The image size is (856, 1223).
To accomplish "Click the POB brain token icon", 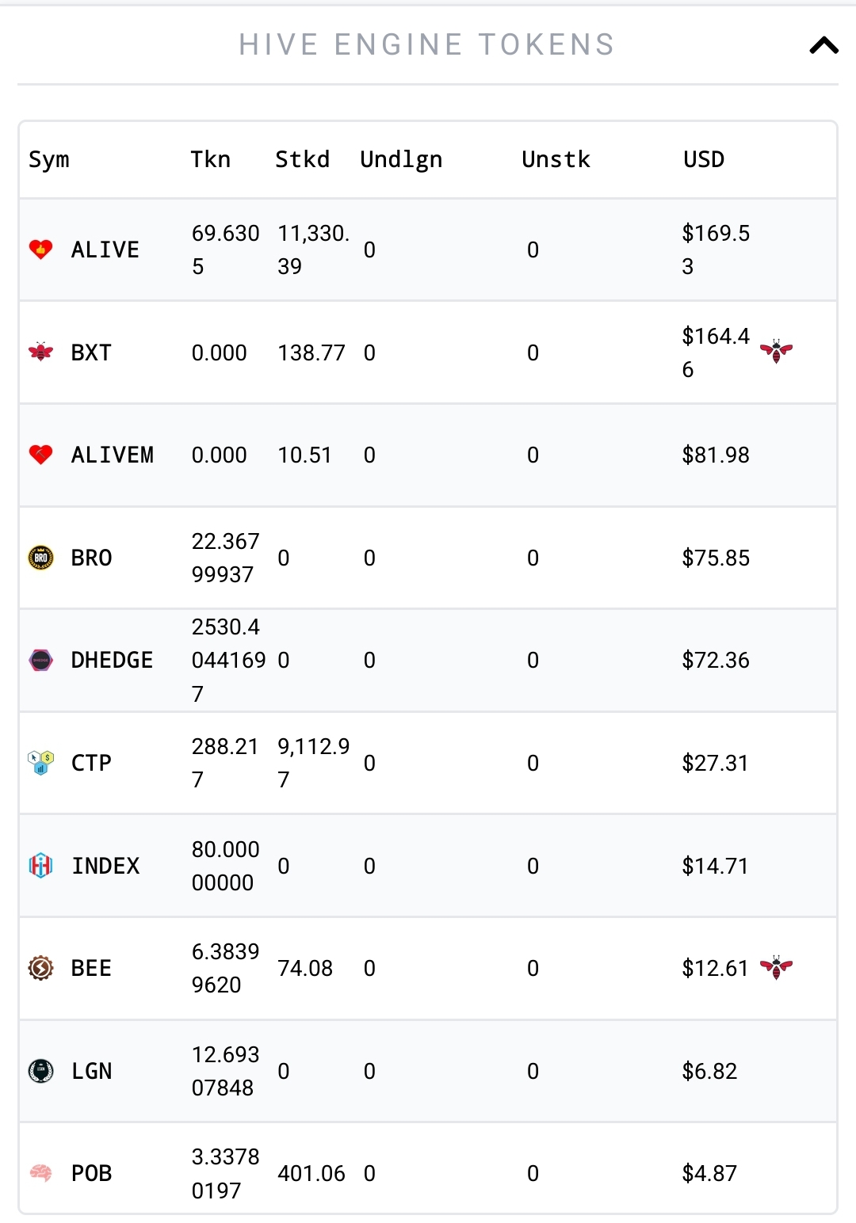I will click(x=40, y=1173).
